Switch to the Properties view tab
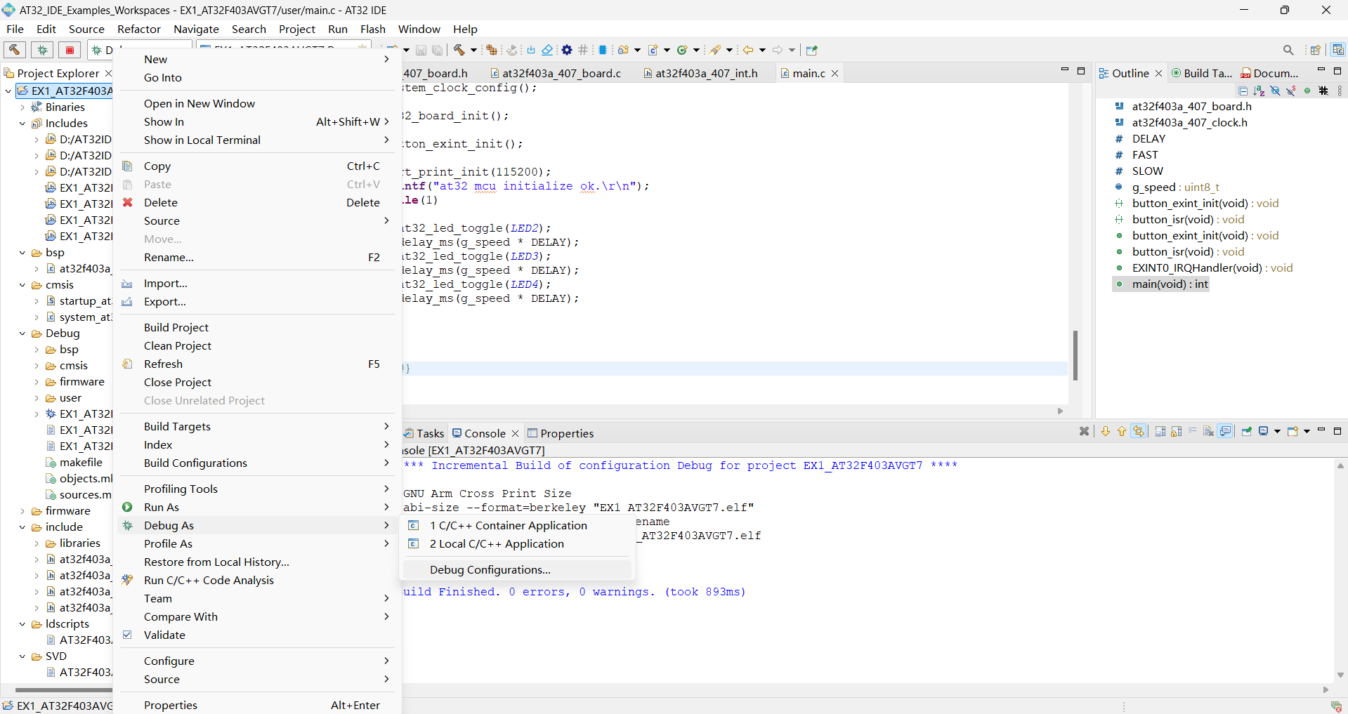The height and width of the screenshot is (714, 1348). point(561,433)
